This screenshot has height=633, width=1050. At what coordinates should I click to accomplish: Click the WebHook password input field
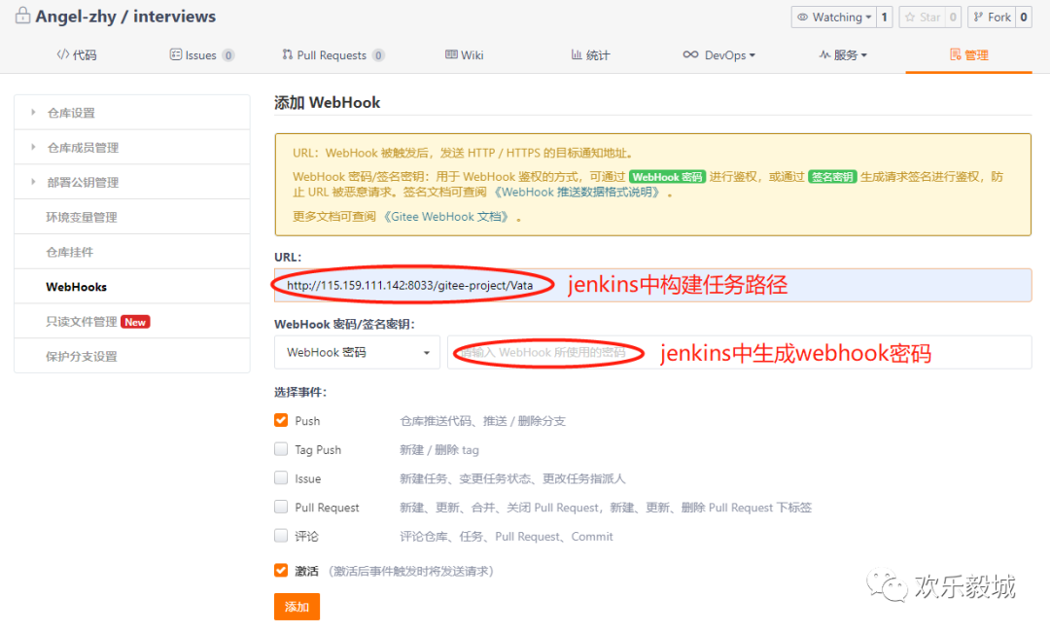[x=739, y=352]
